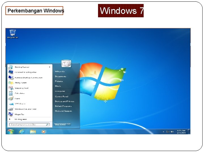
Task: Click the search magnifier icon
Action: [x=47, y=124]
